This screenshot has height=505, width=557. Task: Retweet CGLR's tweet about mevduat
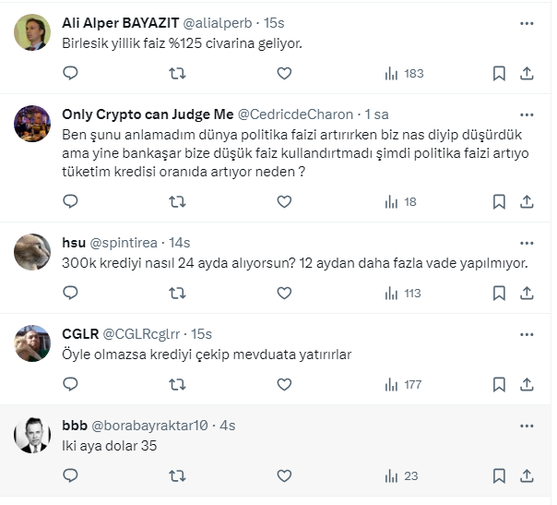pyautogui.click(x=178, y=384)
